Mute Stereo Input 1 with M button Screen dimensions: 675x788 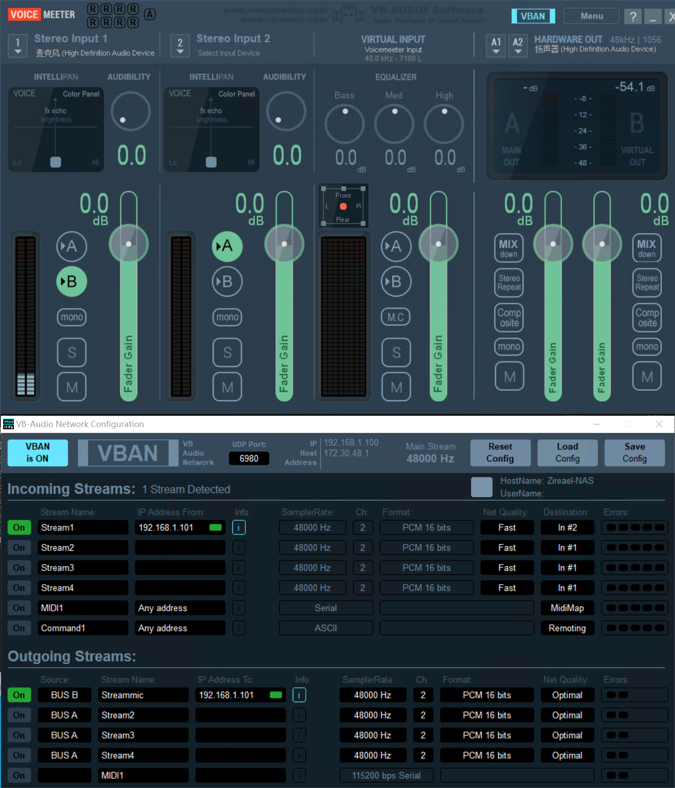pyautogui.click(x=72, y=387)
